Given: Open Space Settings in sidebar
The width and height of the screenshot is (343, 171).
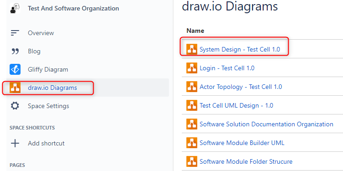Looking at the screenshot, I should click(x=48, y=106).
